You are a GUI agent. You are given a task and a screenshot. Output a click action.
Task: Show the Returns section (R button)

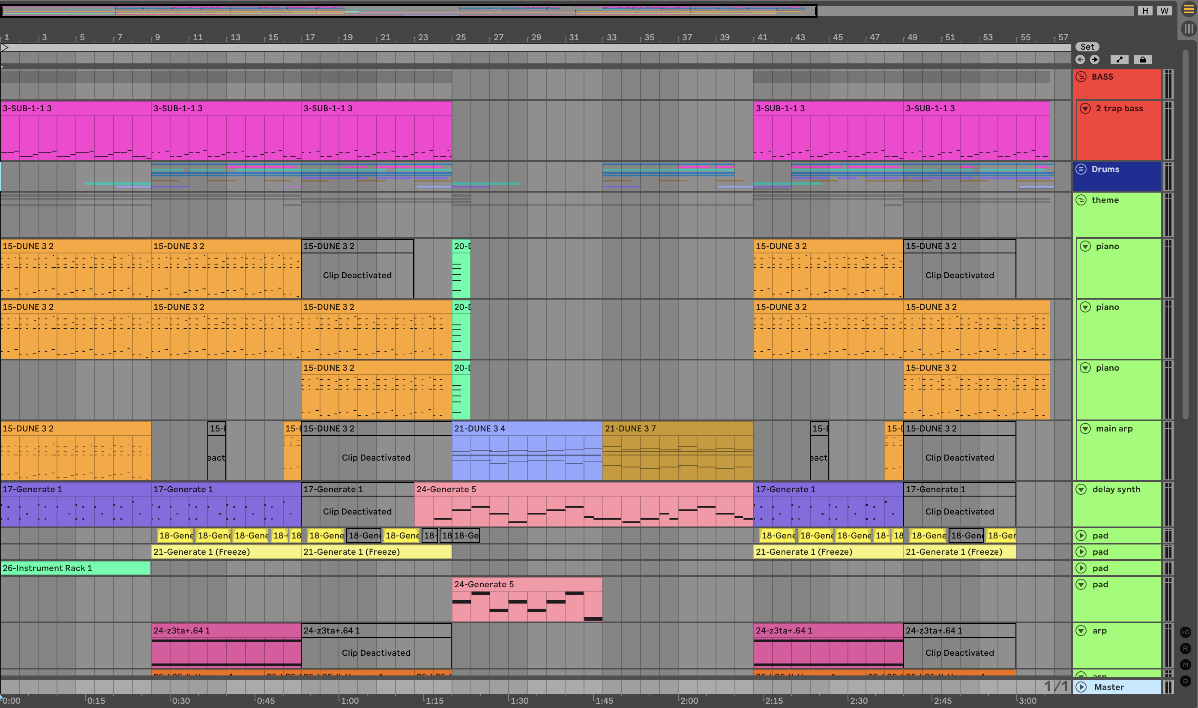point(1185,649)
